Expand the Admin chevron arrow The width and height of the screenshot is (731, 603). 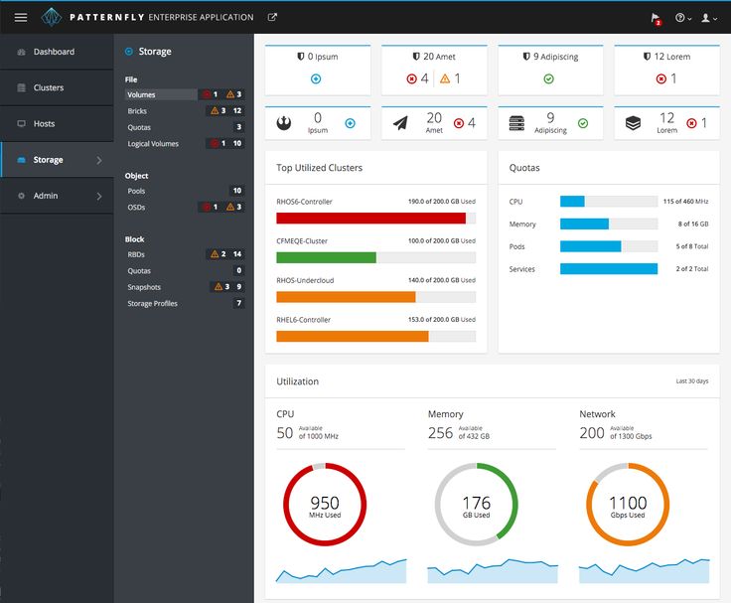pyautogui.click(x=99, y=196)
